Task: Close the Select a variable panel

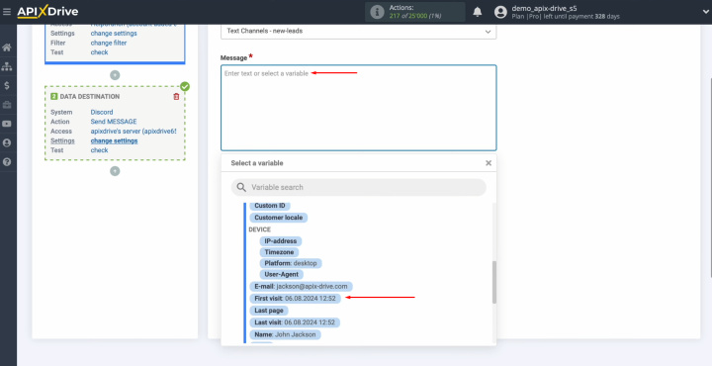Action: coord(489,163)
